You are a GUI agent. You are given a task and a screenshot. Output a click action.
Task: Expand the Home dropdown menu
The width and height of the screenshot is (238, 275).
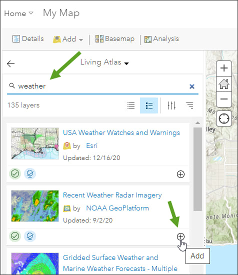coord(18,13)
